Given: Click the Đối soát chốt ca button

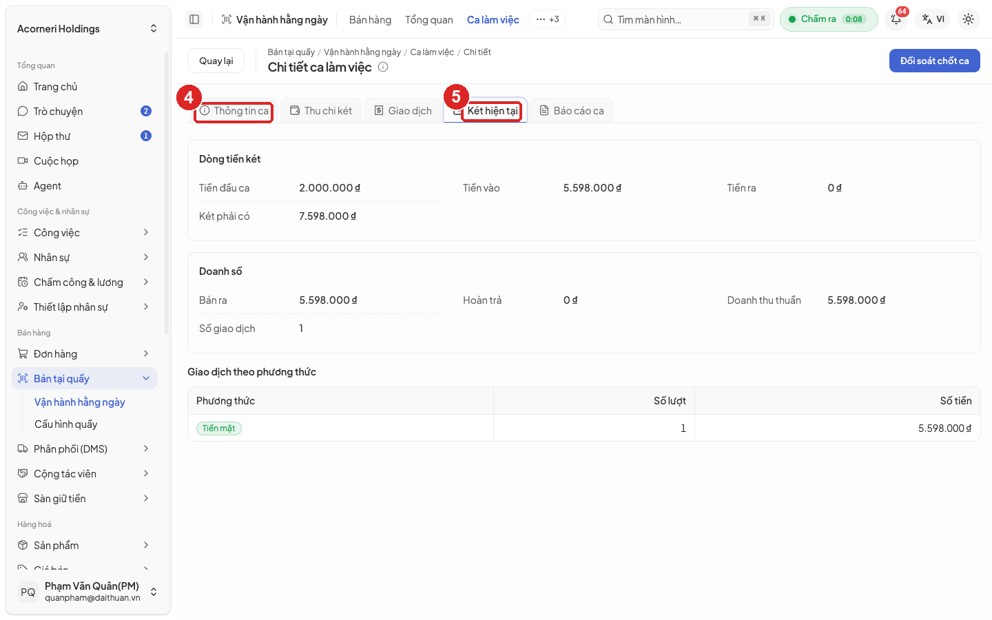Looking at the screenshot, I should point(935,61).
